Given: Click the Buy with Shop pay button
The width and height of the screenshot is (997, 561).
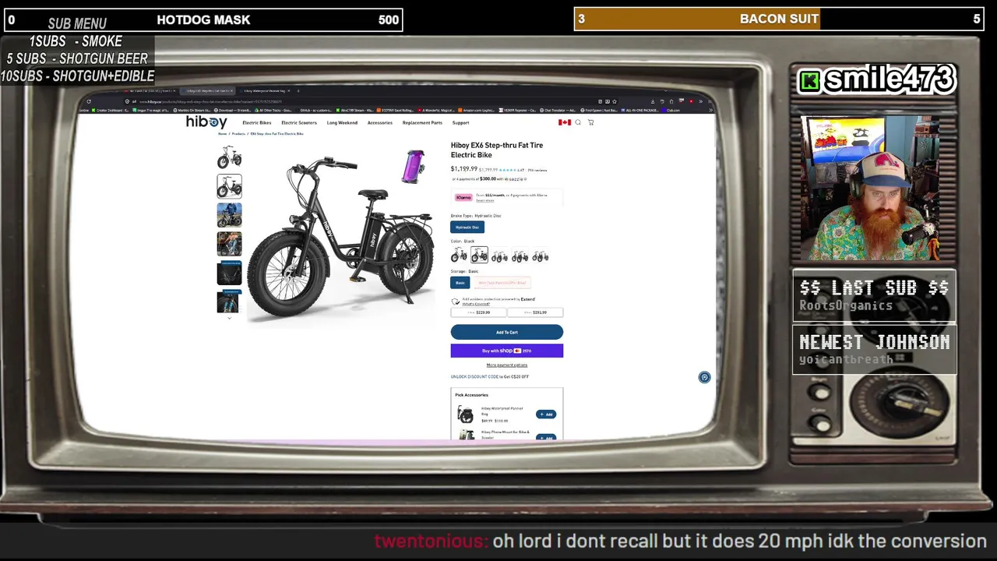Looking at the screenshot, I should point(507,351).
